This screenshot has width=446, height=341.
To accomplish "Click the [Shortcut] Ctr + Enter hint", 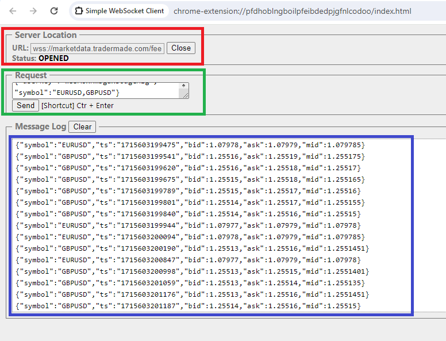I will click(x=78, y=106).
